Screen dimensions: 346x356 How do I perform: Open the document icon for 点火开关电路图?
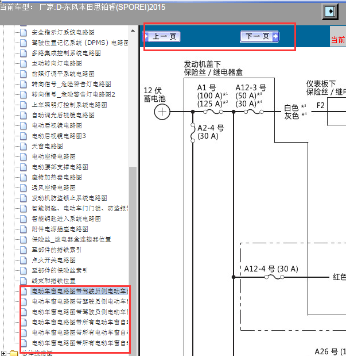(24, 260)
